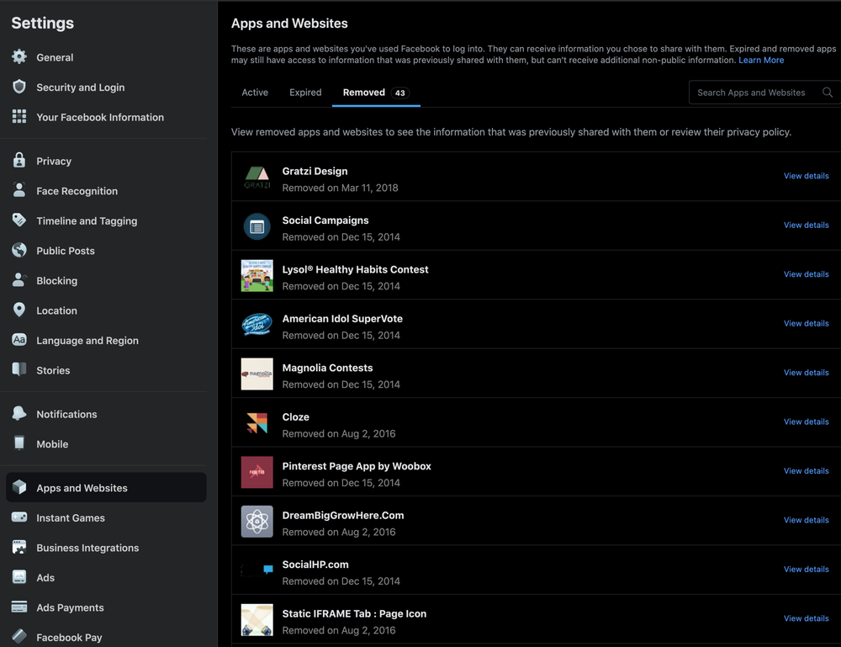The height and width of the screenshot is (647, 841).
Task: Click the Cloze app name
Action: pos(295,416)
